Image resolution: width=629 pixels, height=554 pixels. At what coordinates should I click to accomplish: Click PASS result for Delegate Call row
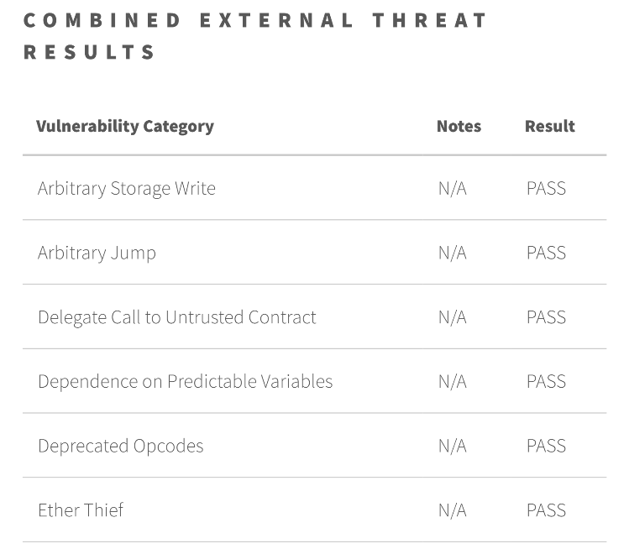pyautogui.click(x=546, y=317)
